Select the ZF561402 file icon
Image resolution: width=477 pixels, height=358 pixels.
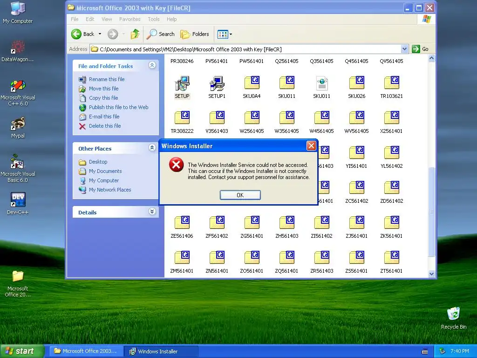[x=217, y=223]
